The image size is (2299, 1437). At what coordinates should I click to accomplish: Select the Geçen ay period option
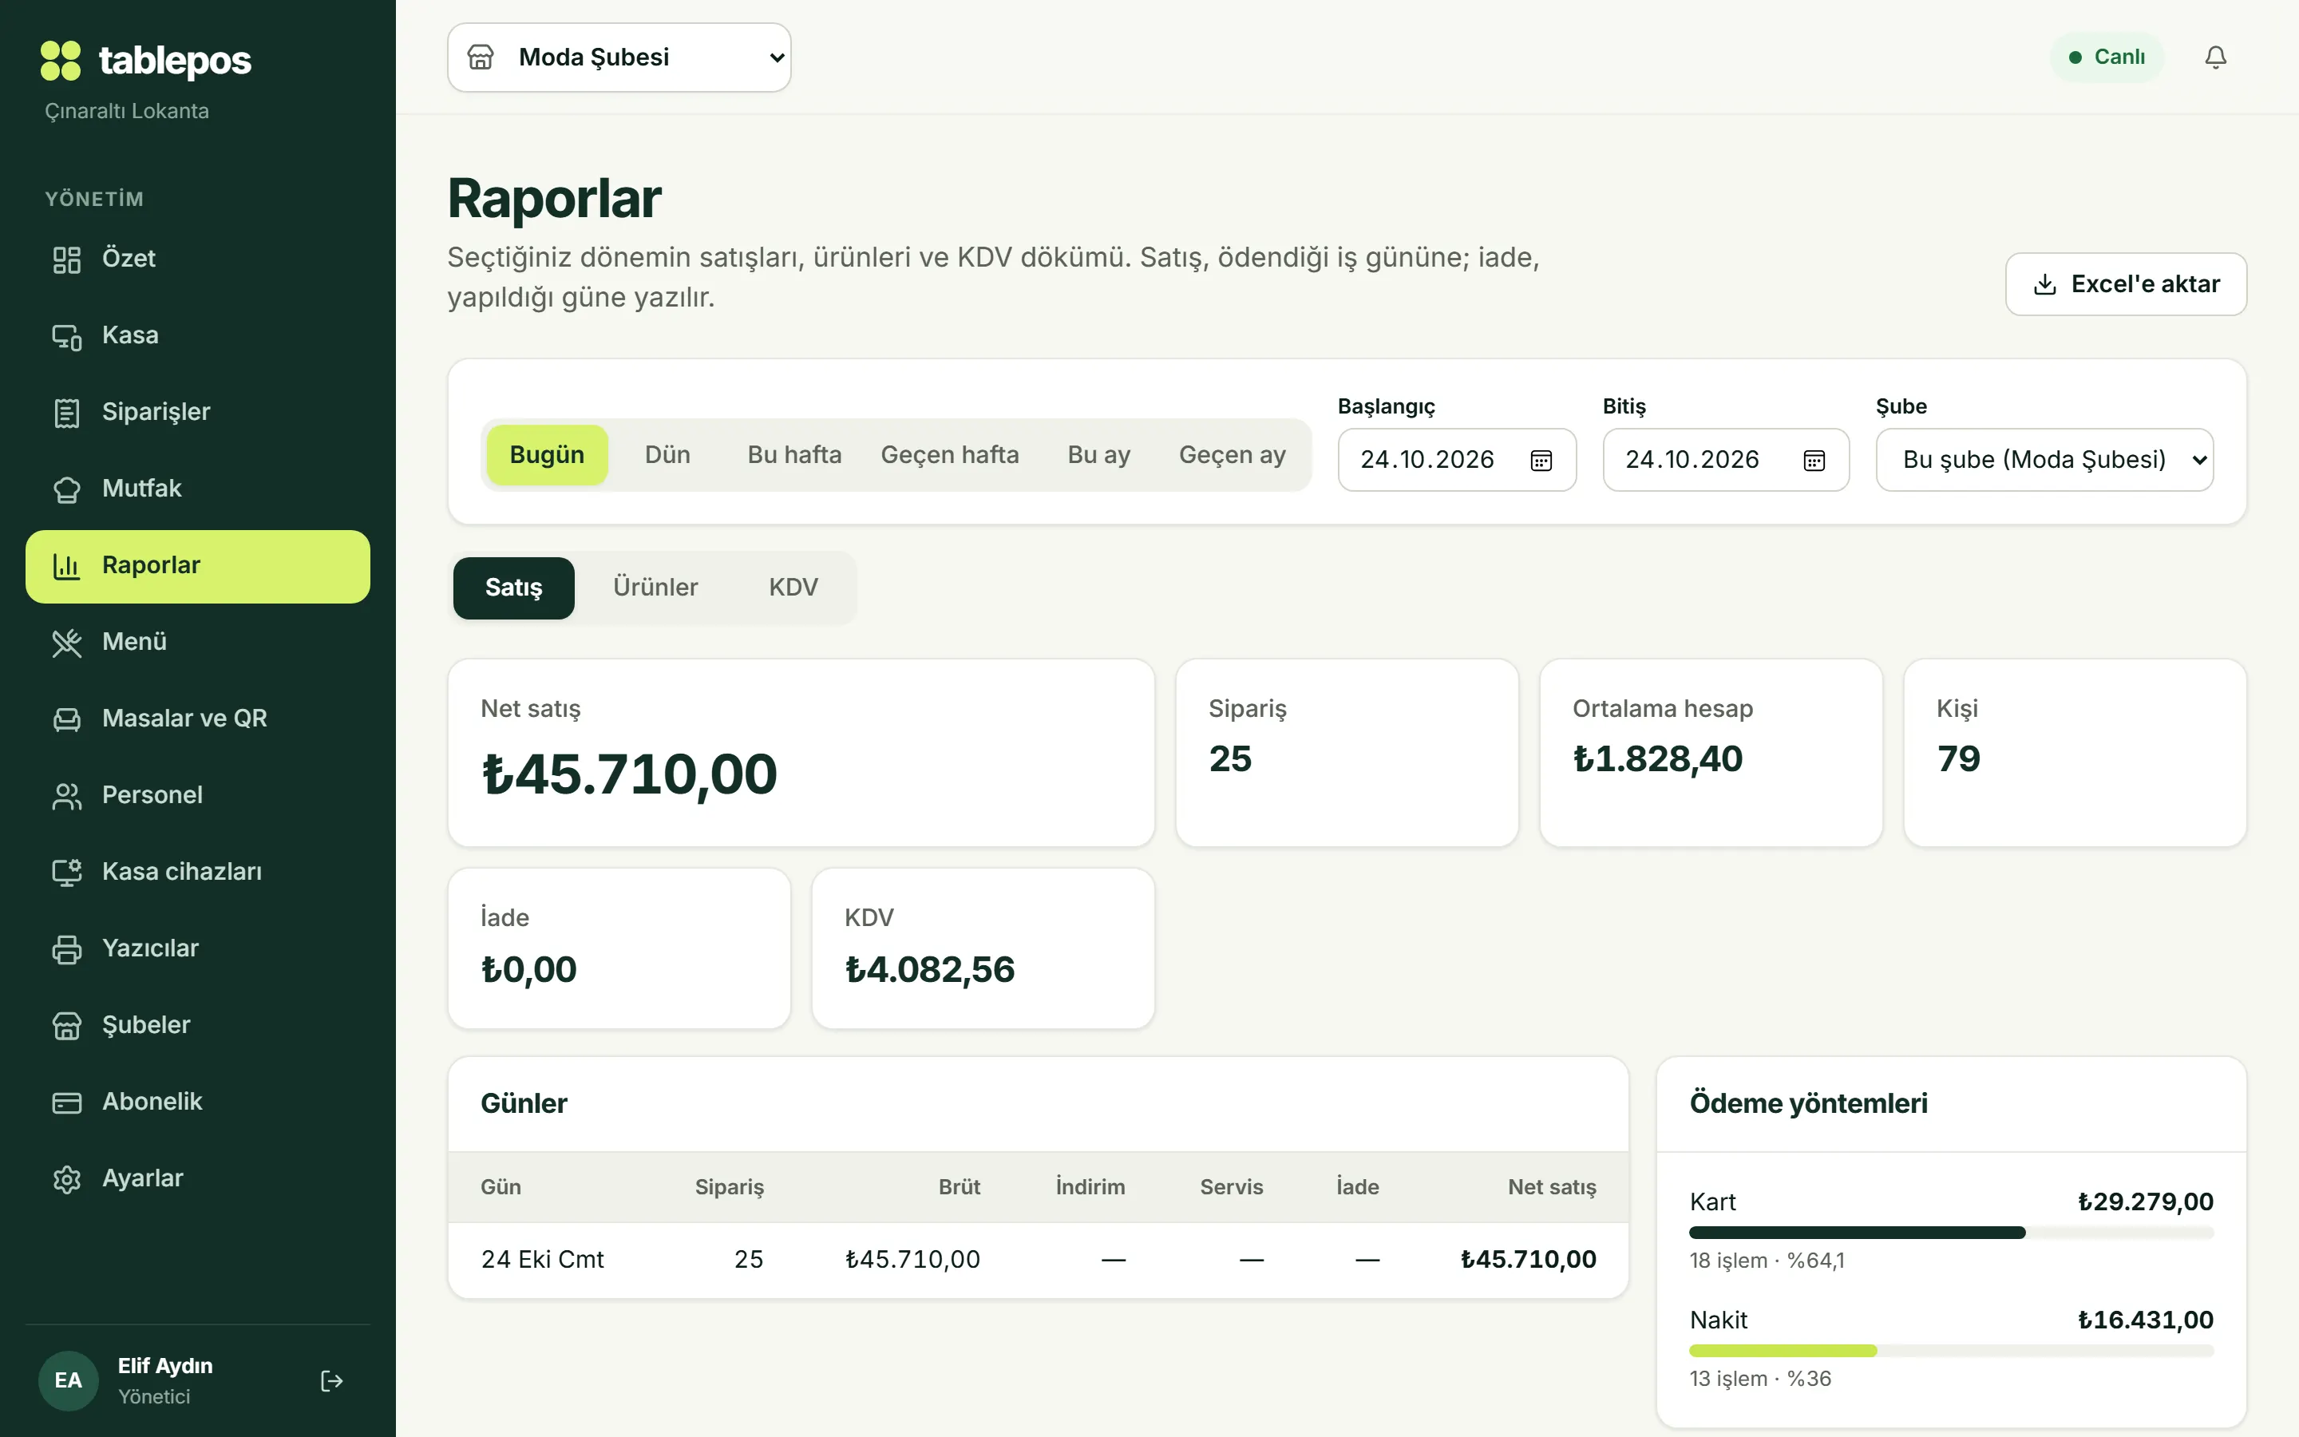click(x=1233, y=455)
